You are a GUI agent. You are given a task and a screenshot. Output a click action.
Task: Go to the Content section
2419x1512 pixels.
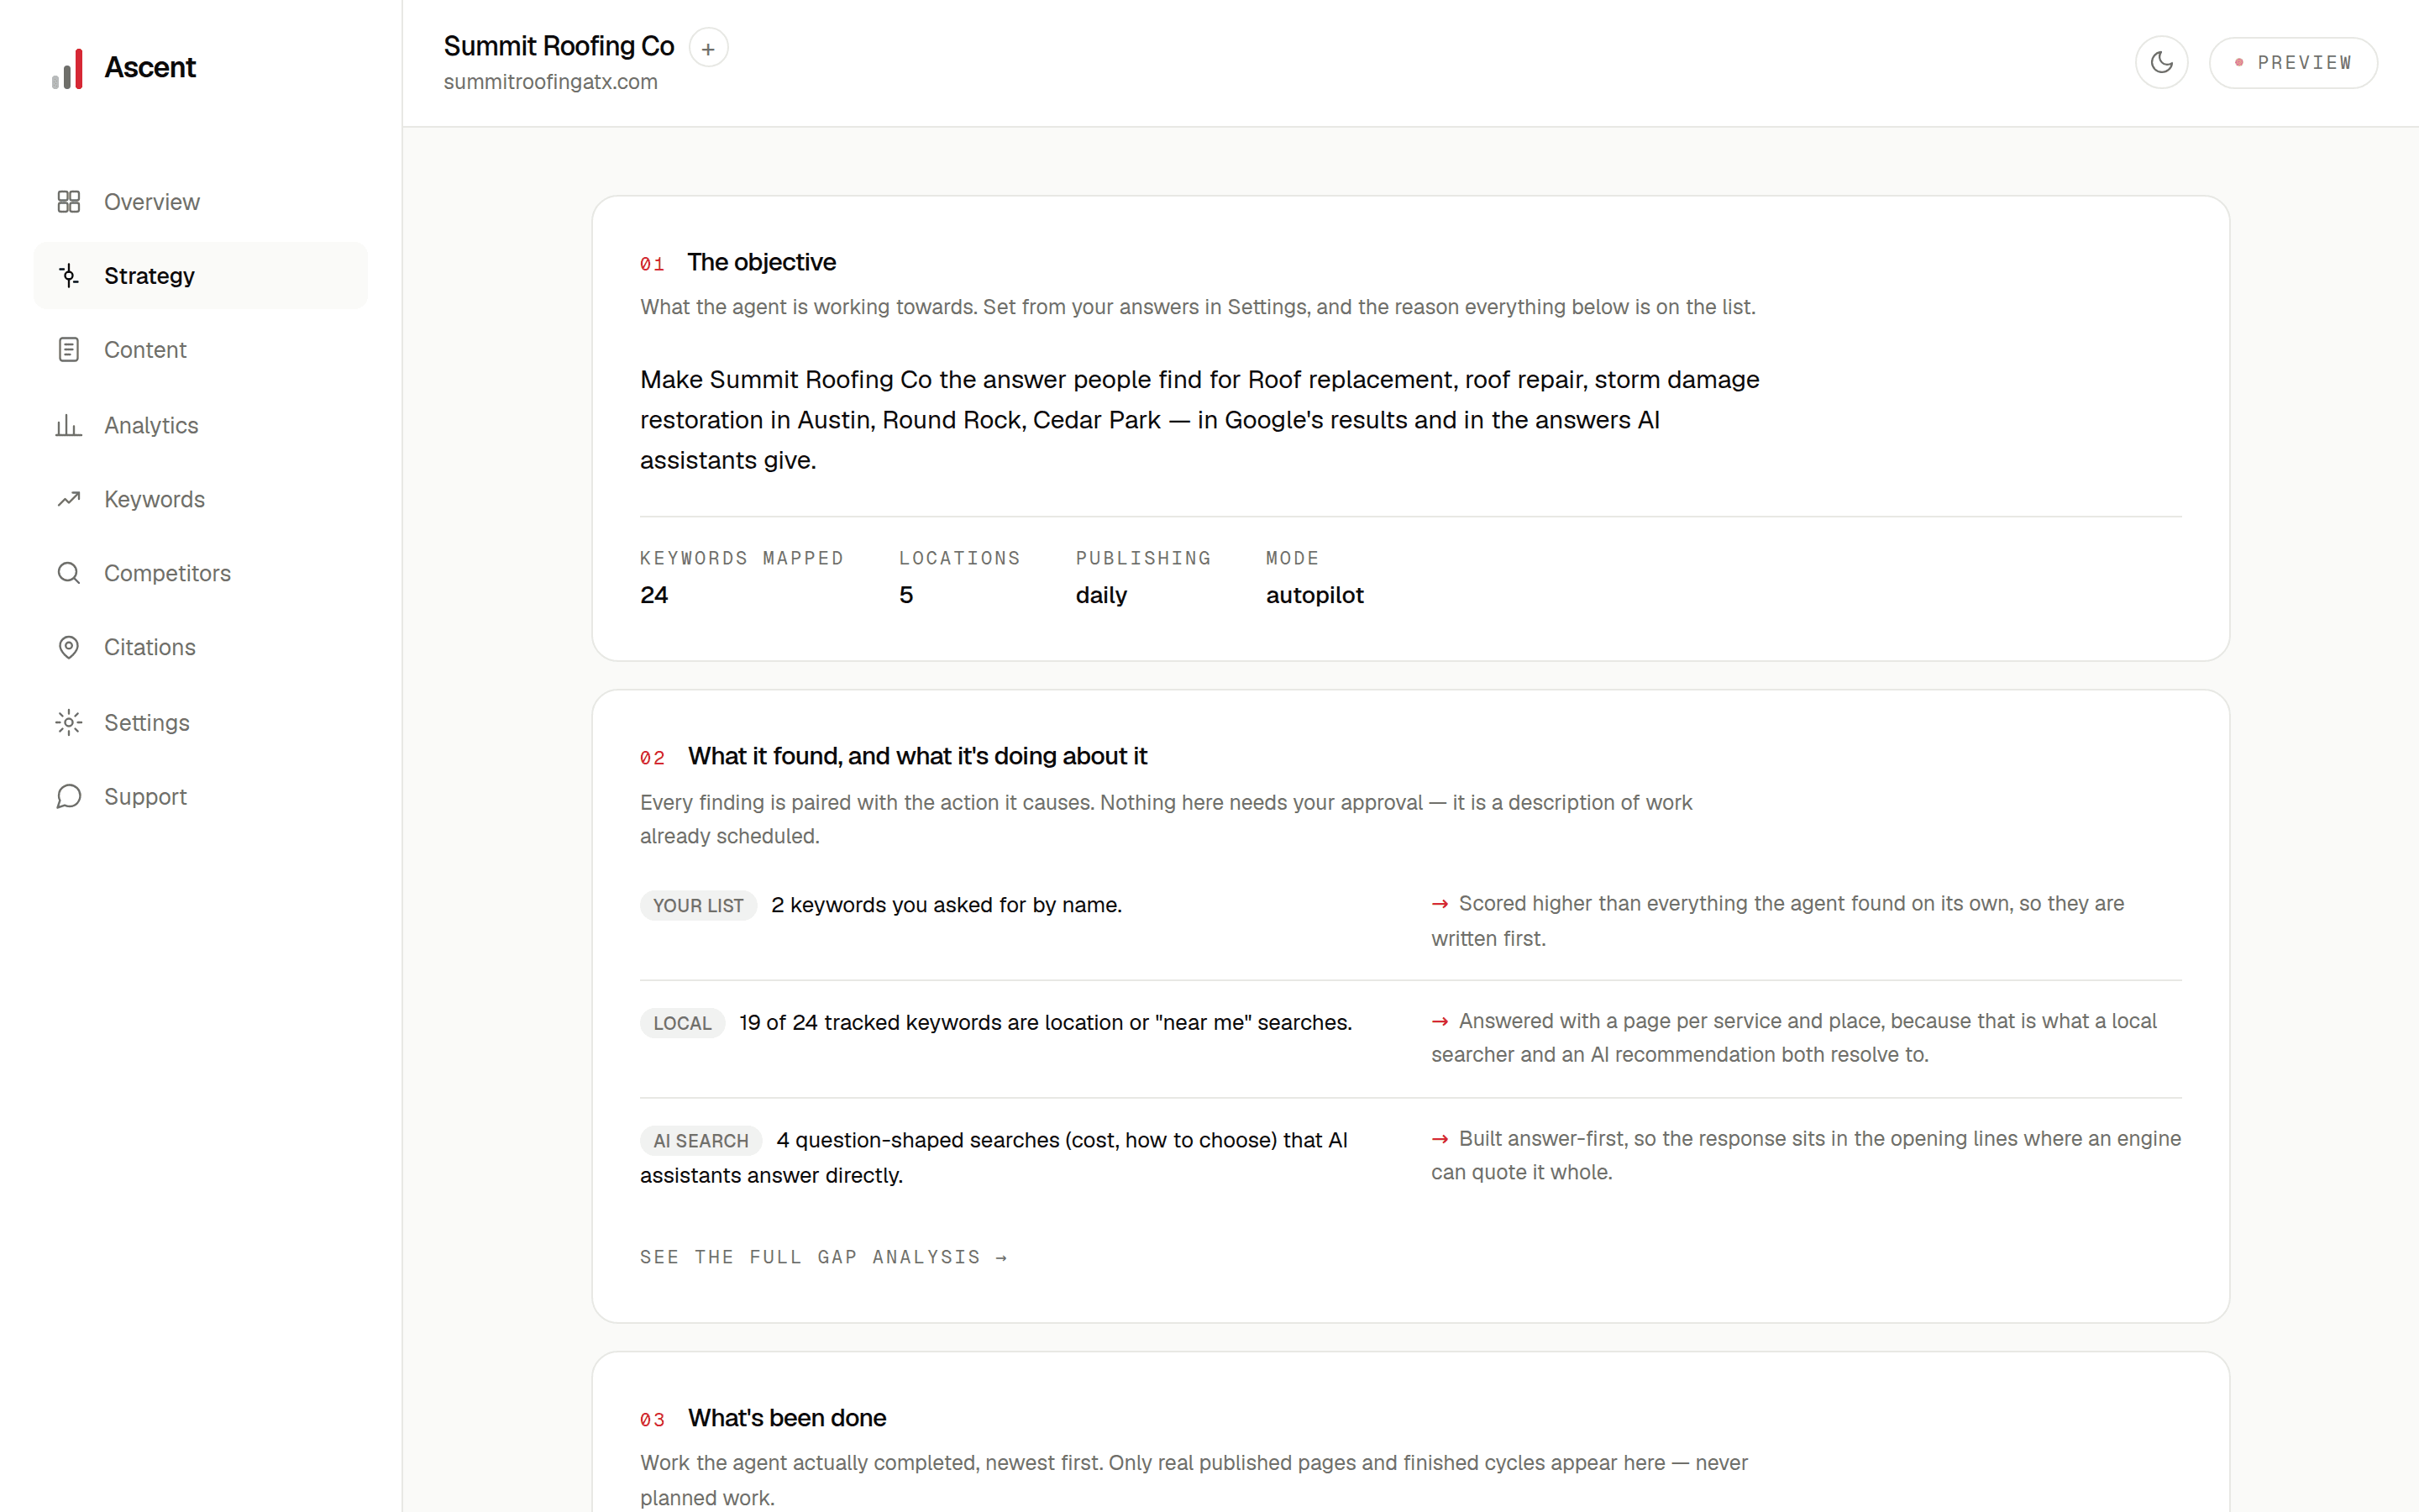200,350
